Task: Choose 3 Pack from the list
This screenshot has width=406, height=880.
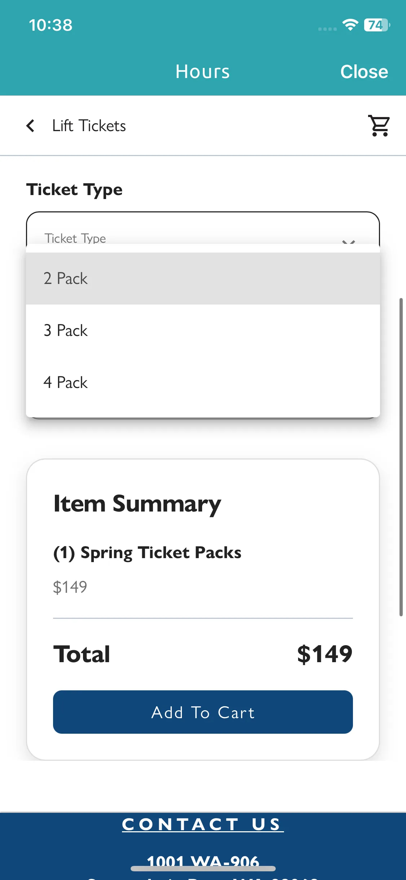Action: point(203,331)
